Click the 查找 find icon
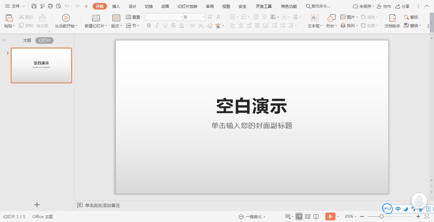The width and height of the screenshot is (434, 222). click(x=412, y=17)
